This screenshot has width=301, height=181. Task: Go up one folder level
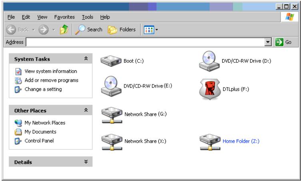64,30
